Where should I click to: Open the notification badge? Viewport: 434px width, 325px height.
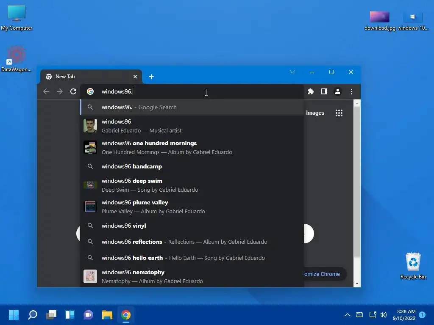[x=422, y=315]
